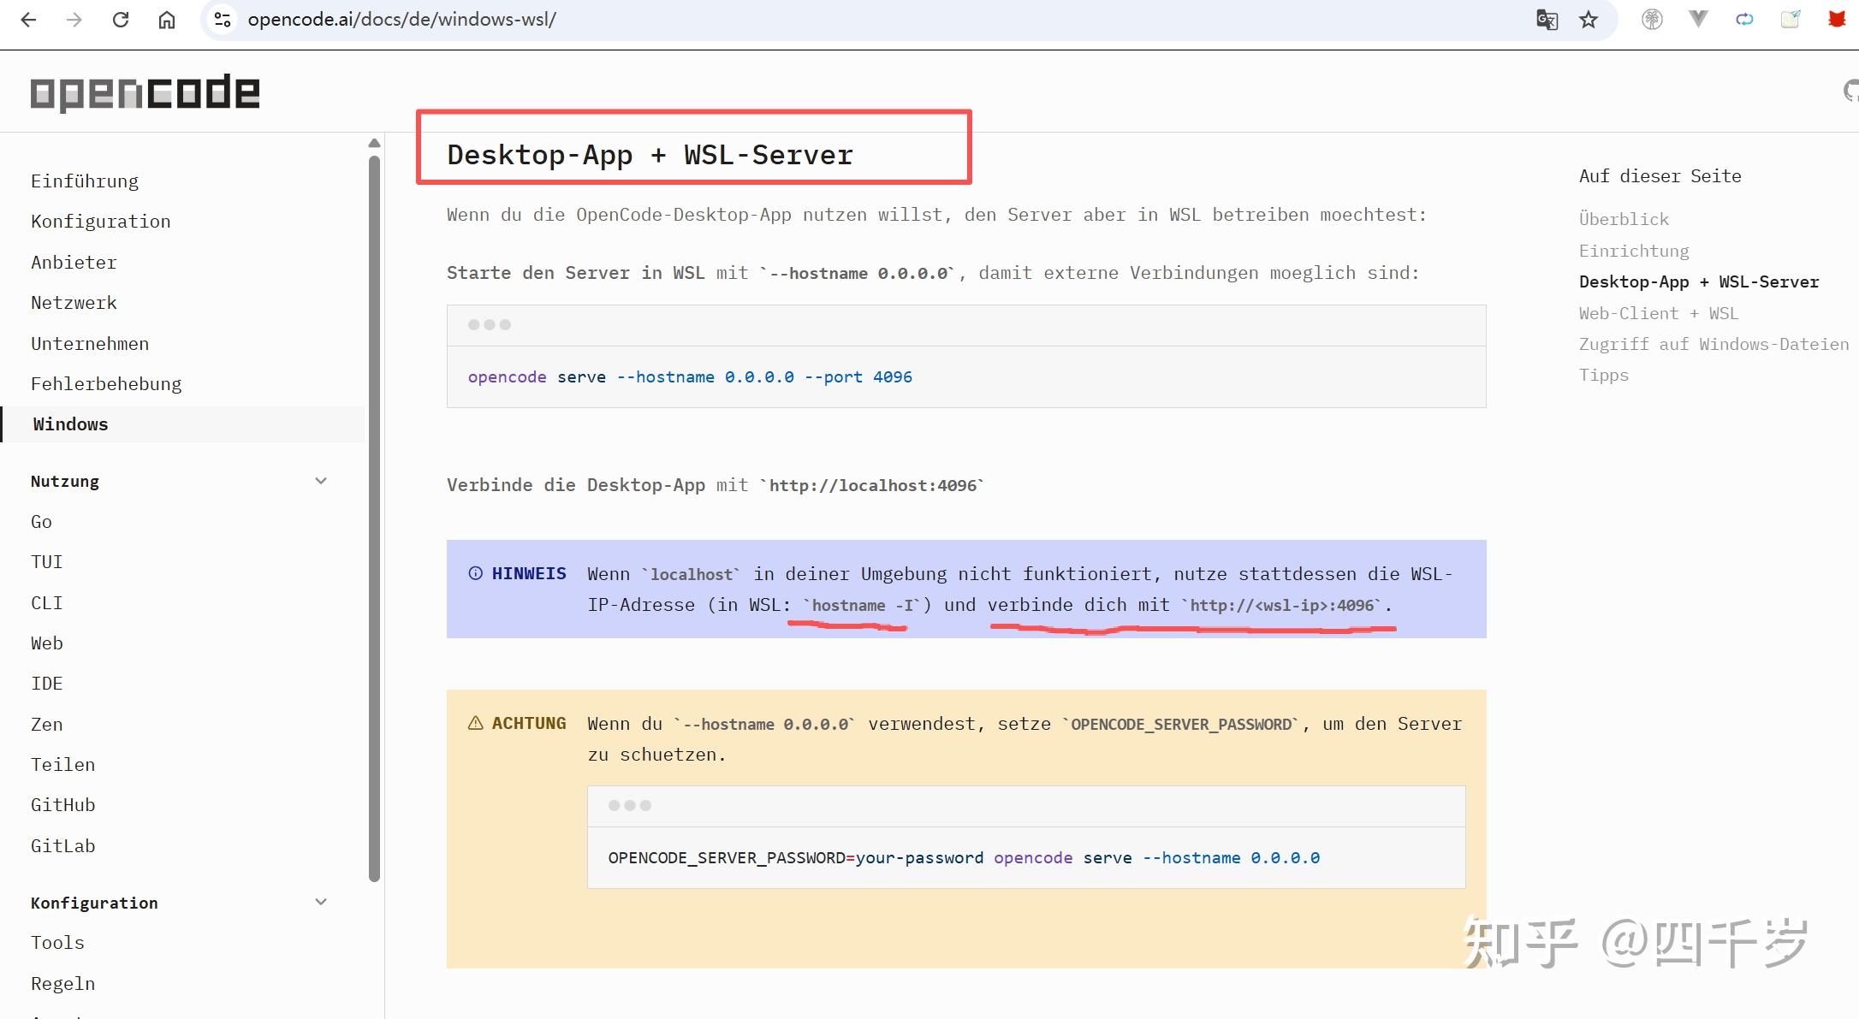1859x1019 pixels.
Task: Open Einführung in the sidebar
Action: pyautogui.click(x=85, y=181)
